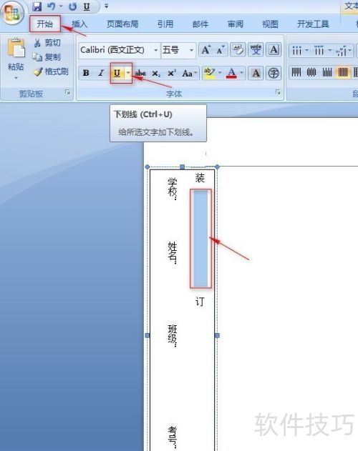Screen dimensions: 358x451
Task: Redo the last action
Action: click(72, 6)
